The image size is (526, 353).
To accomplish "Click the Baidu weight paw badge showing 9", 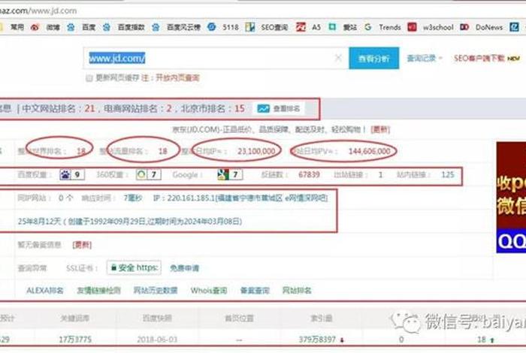I will [72, 175].
